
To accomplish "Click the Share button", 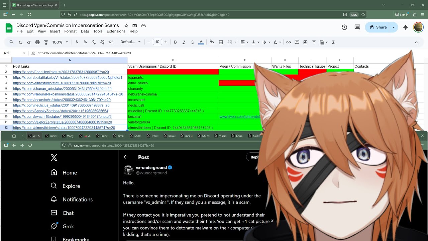I will coord(378,27).
